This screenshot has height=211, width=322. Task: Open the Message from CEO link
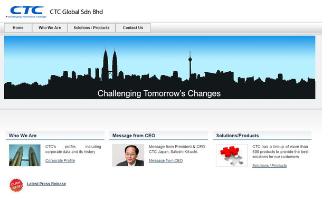tap(166, 160)
